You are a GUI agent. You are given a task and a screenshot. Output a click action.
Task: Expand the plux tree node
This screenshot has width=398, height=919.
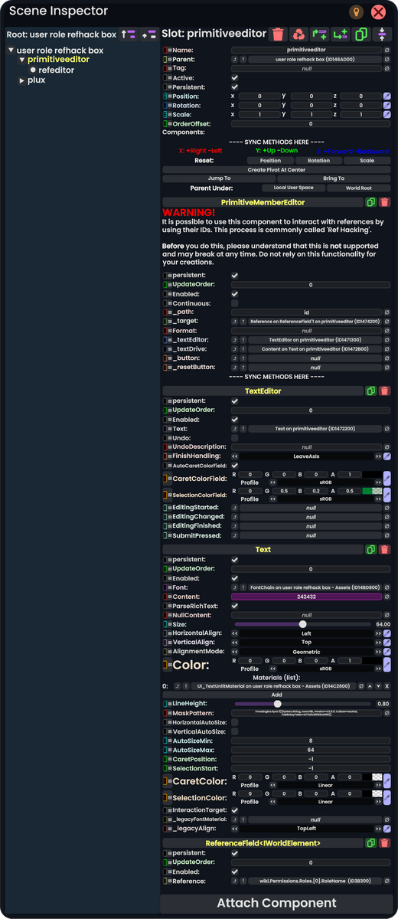coord(22,80)
